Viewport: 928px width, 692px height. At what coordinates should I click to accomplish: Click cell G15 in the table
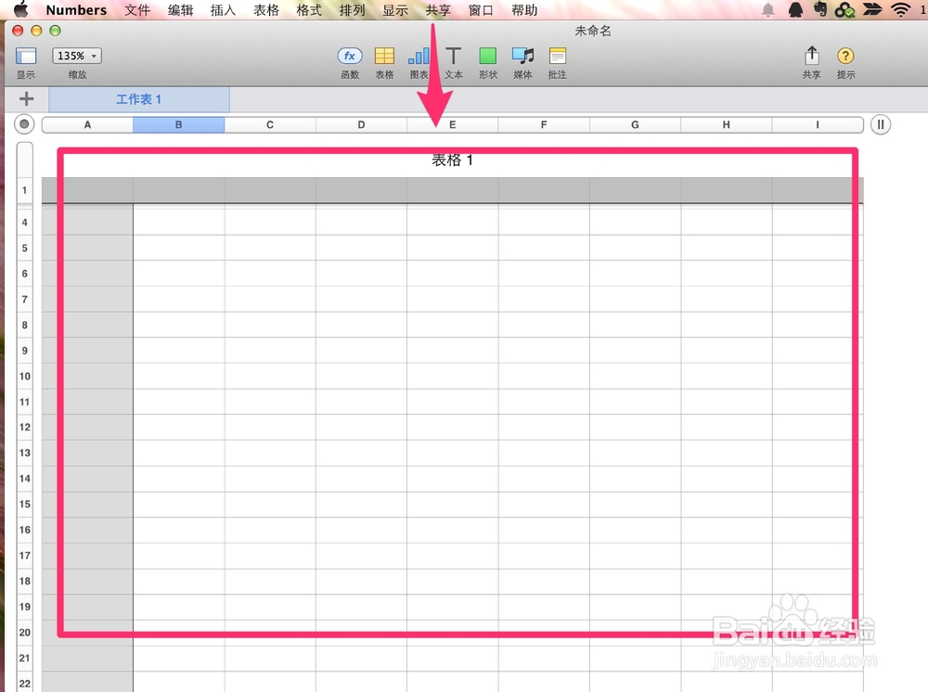(x=635, y=504)
